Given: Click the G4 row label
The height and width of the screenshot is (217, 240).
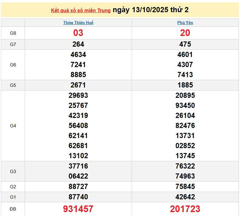Looking at the screenshot, I should pyautogui.click(x=13, y=126).
